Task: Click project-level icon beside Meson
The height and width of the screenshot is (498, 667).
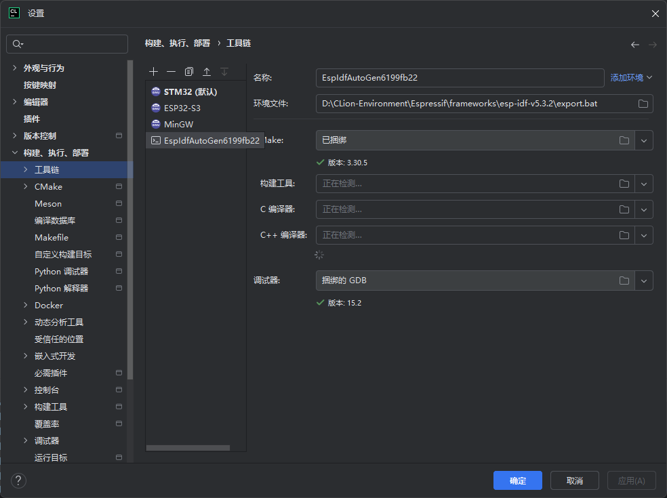Action: pyautogui.click(x=119, y=204)
